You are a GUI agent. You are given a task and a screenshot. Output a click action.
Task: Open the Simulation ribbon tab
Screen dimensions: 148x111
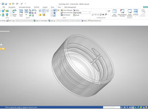click(x=12, y=7)
